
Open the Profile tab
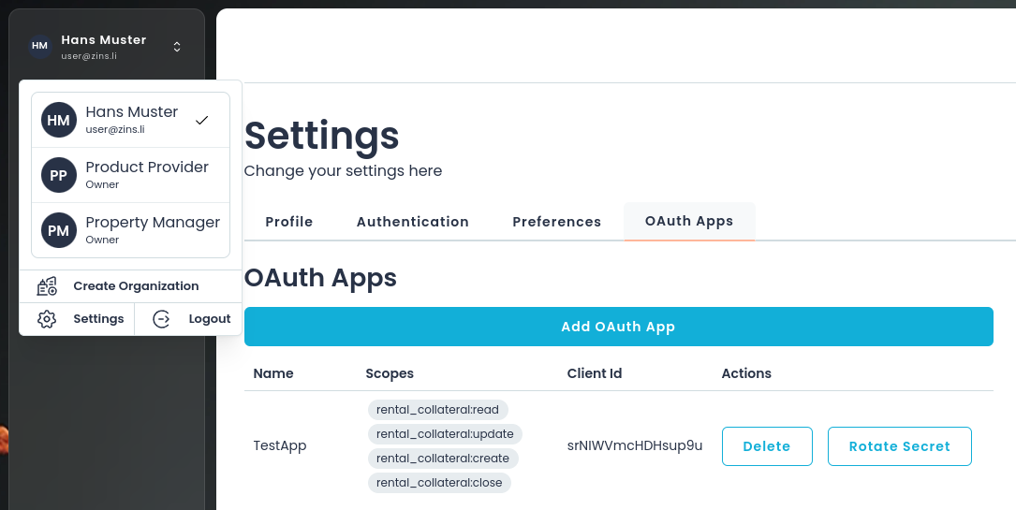(x=289, y=222)
